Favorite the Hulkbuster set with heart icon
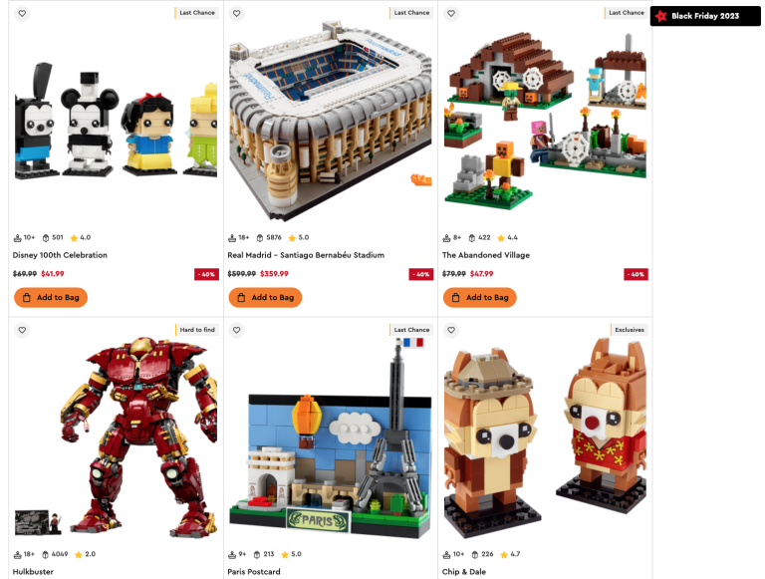 point(22,330)
